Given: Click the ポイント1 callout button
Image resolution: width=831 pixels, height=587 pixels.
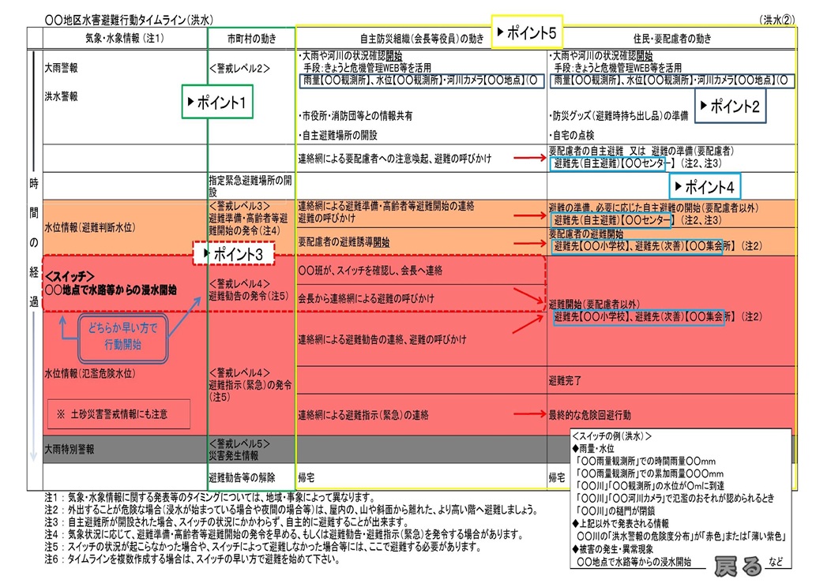Looking at the screenshot, I should coord(217,102).
